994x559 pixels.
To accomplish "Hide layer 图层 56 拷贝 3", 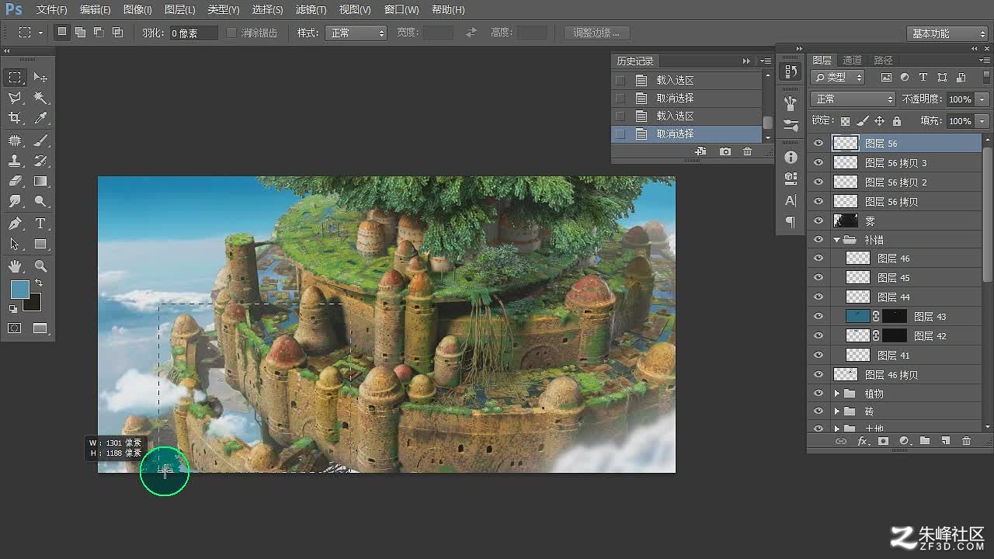I will tap(818, 162).
